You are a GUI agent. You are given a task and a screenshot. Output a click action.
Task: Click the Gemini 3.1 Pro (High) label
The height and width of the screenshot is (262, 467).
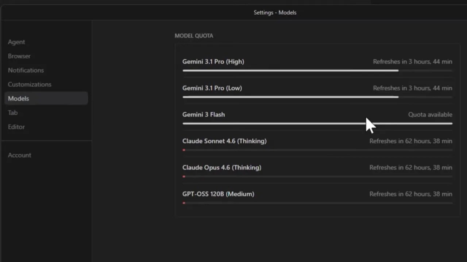coord(213,62)
